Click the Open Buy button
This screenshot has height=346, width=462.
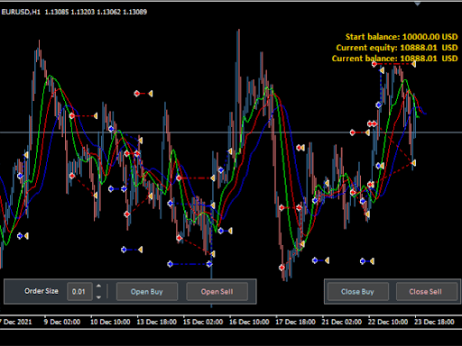point(147,291)
